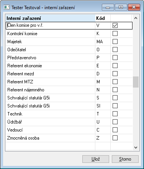Viewport: 144px width, 169px height.
Task: Click the code cell Z
Action: point(103,138)
